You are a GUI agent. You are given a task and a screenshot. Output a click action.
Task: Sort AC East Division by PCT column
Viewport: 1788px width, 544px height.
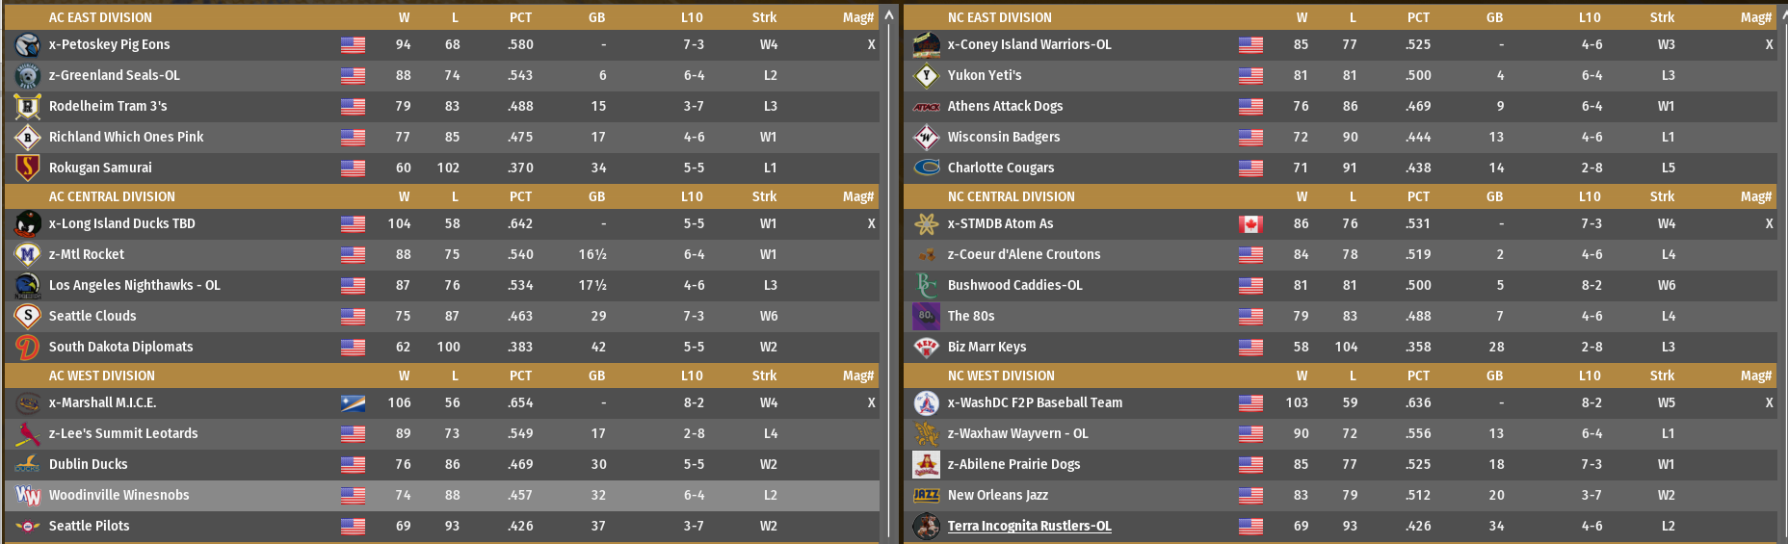coord(520,17)
